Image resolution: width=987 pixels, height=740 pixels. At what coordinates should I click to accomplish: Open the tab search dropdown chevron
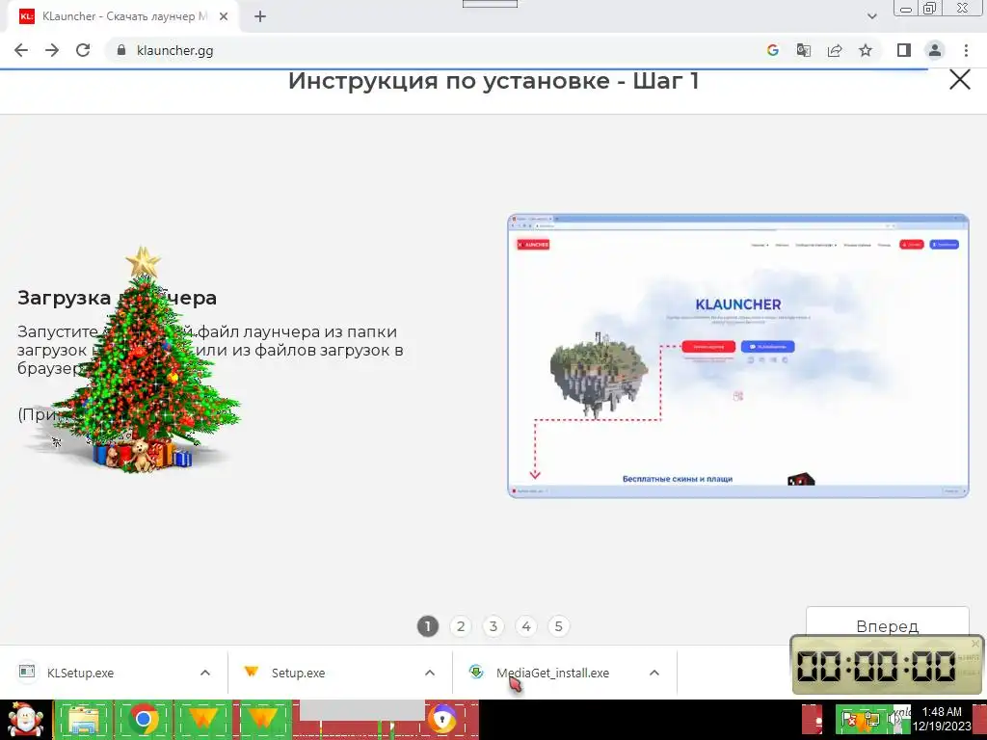[x=871, y=16]
